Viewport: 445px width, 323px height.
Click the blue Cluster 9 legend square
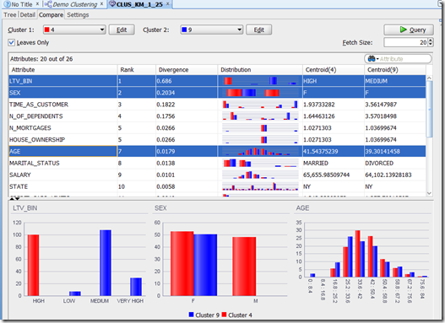(x=192, y=315)
